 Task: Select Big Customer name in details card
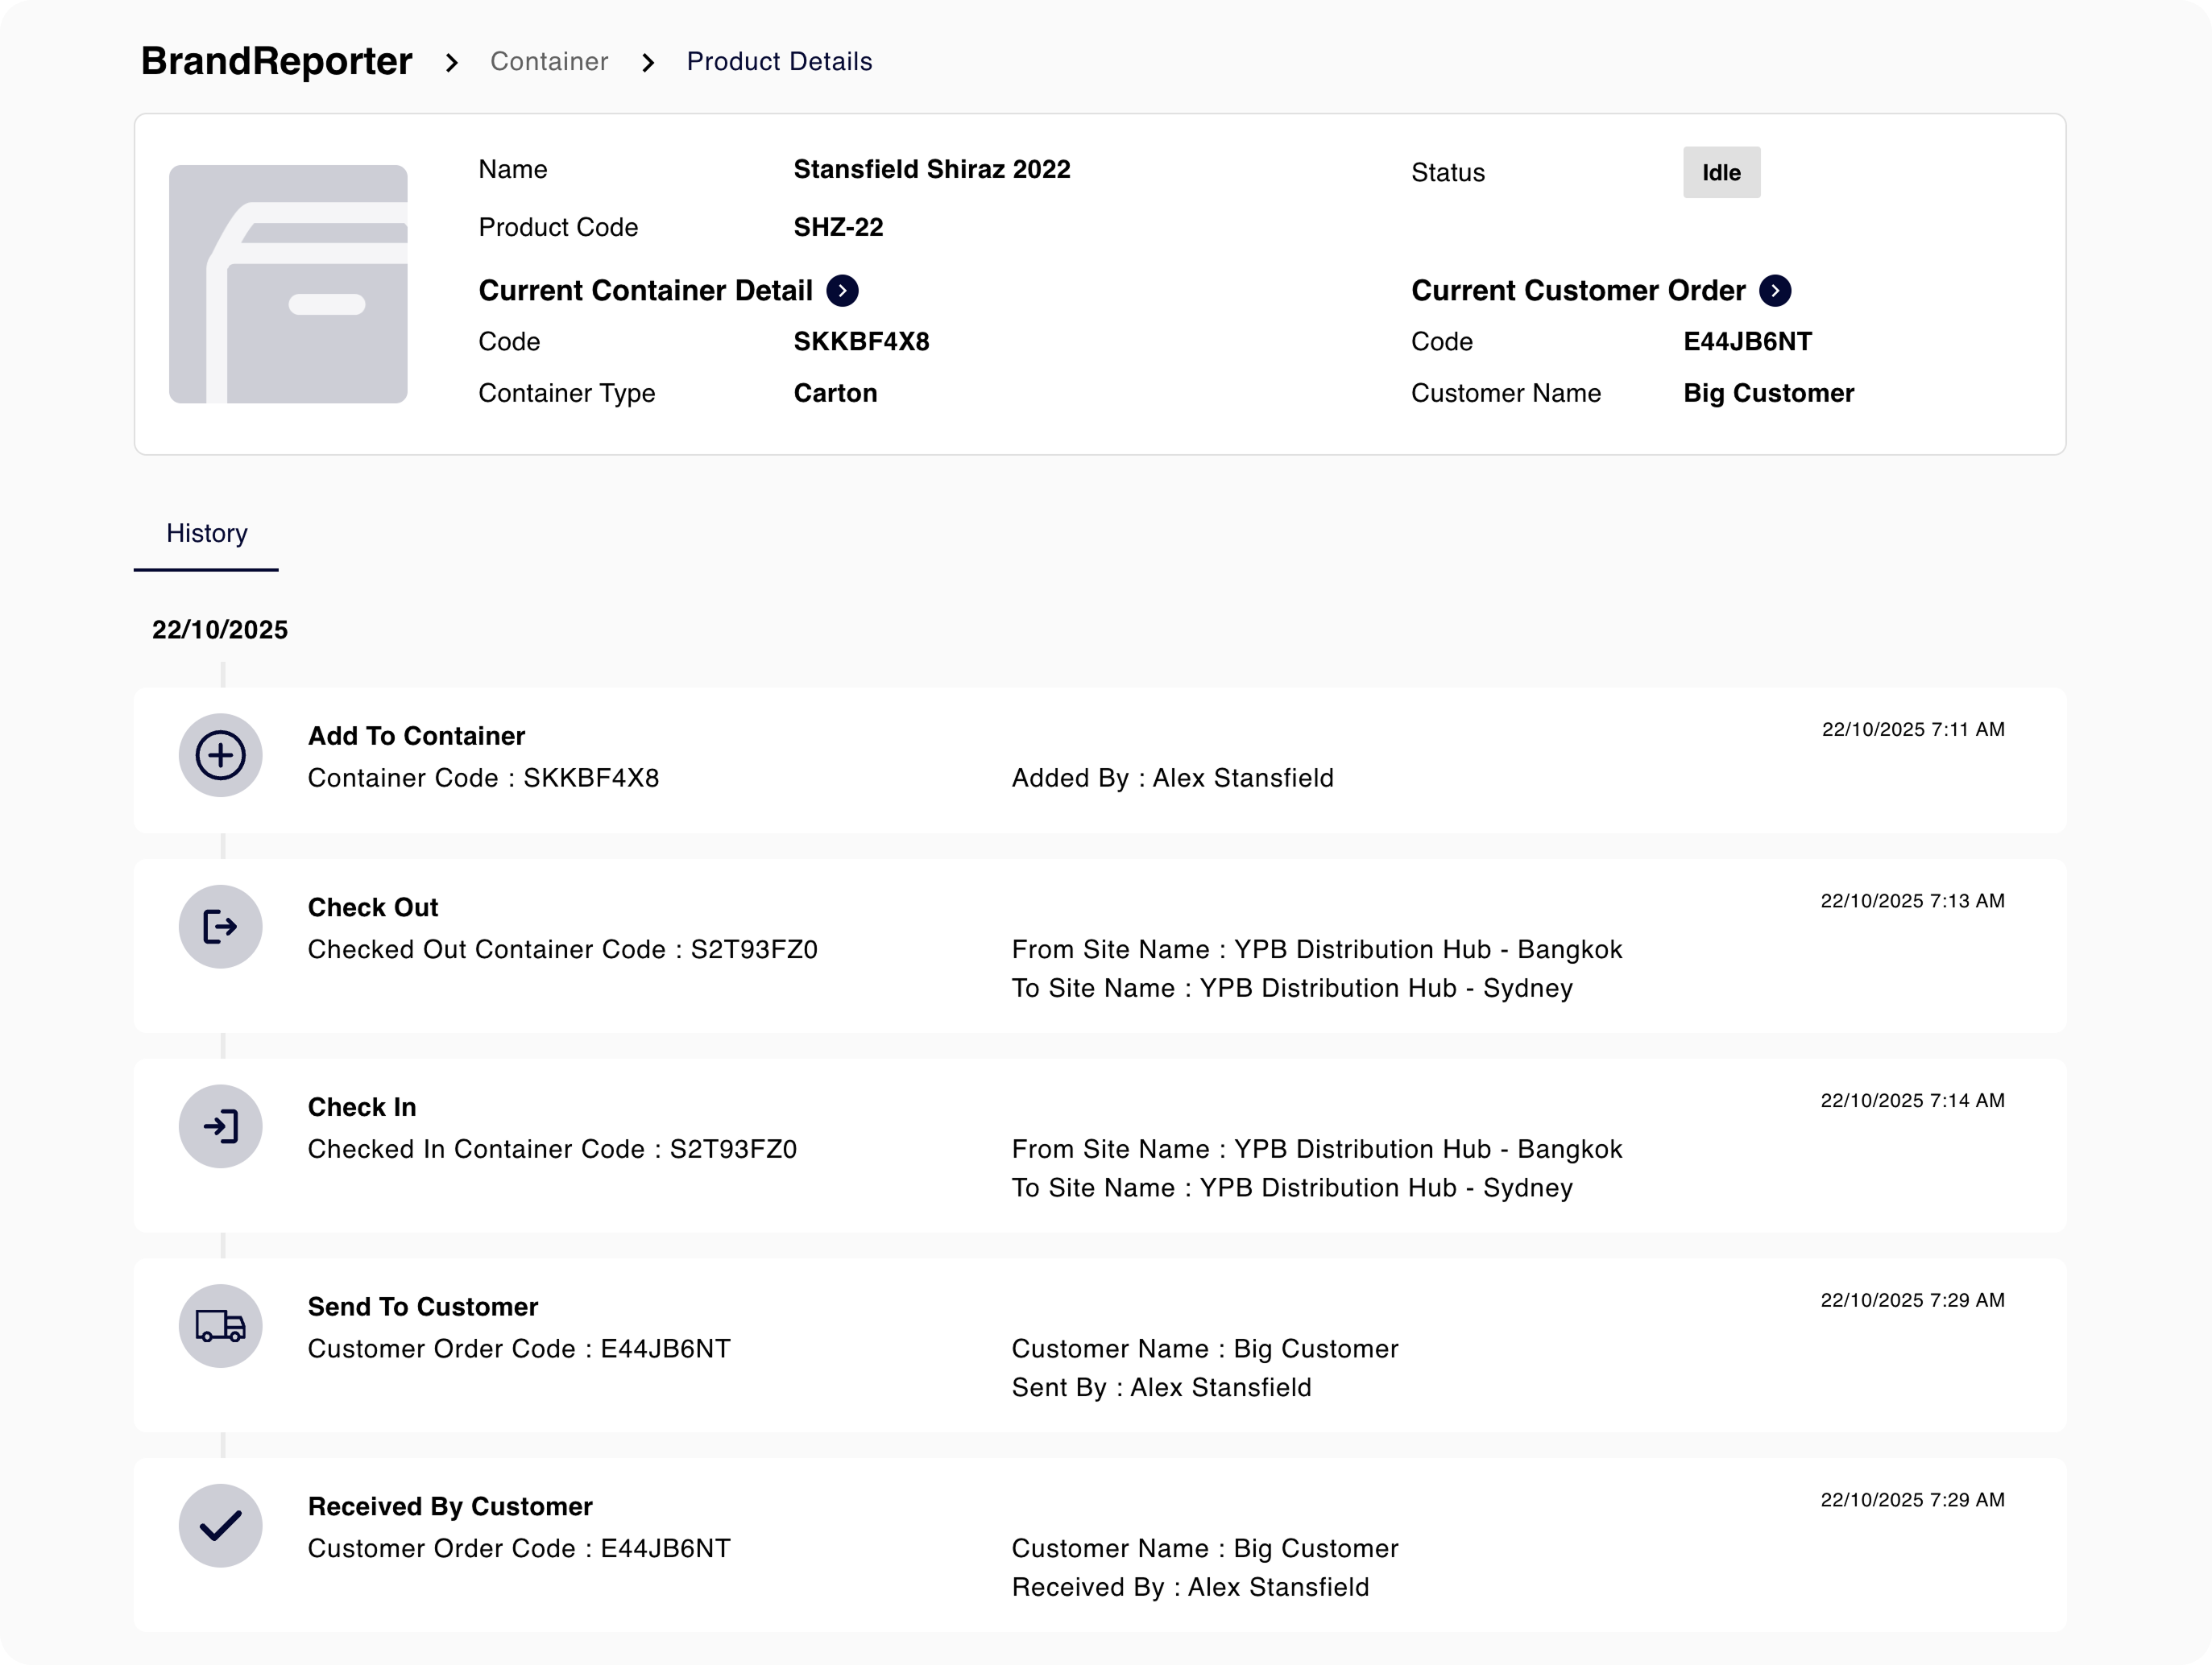tap(1768, 394)
